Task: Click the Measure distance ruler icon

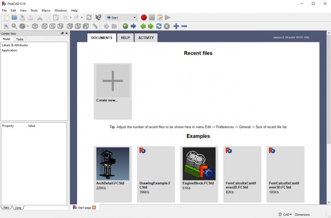Action: [x=95, y=26]
